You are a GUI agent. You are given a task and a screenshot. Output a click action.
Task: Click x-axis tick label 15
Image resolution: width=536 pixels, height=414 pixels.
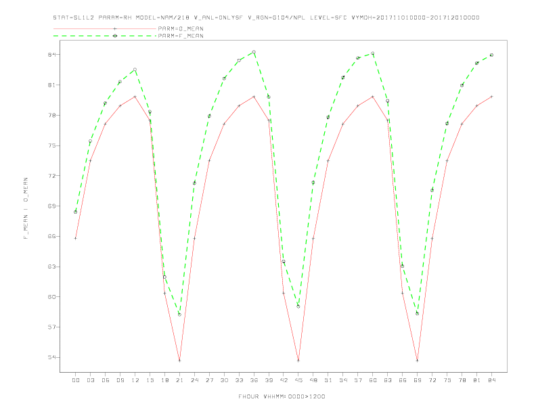coord(150,380)
